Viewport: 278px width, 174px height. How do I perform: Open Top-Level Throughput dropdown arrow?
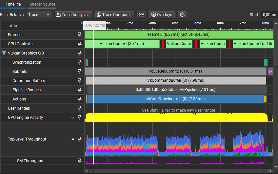pyautogui.click(x=73, y=139)
